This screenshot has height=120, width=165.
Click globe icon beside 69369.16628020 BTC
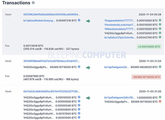pyautogui.click(x=160, y=67)
